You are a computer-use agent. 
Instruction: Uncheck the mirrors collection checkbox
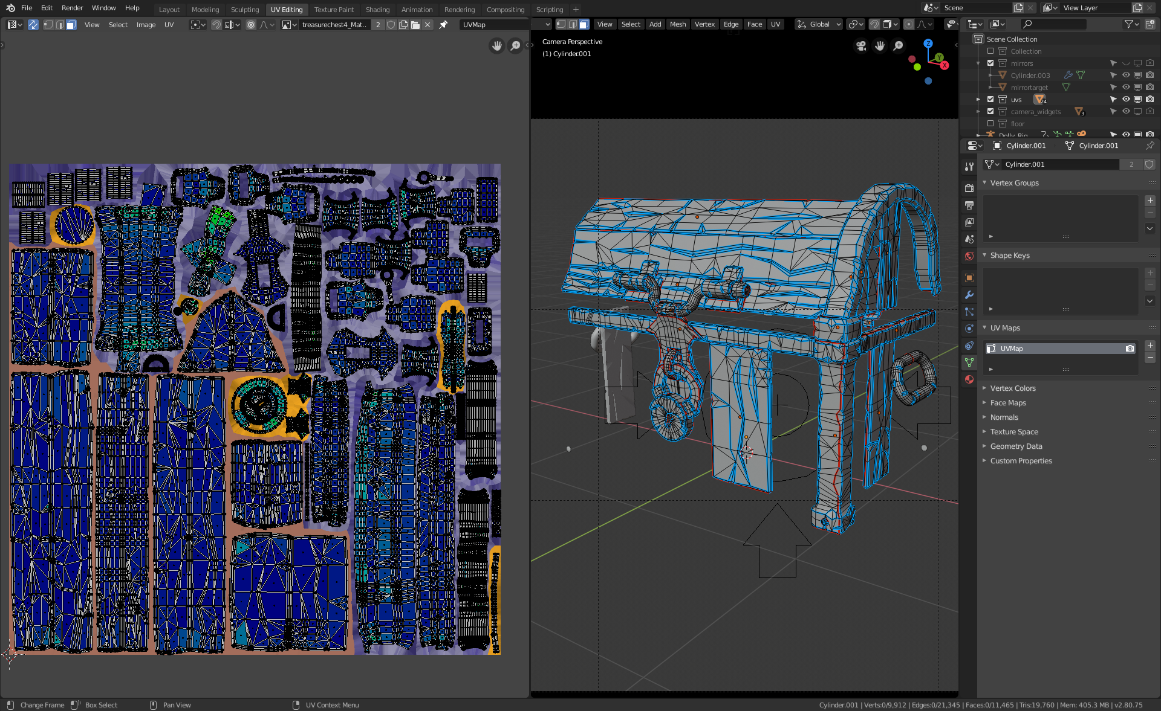click(x=990, y=63)
